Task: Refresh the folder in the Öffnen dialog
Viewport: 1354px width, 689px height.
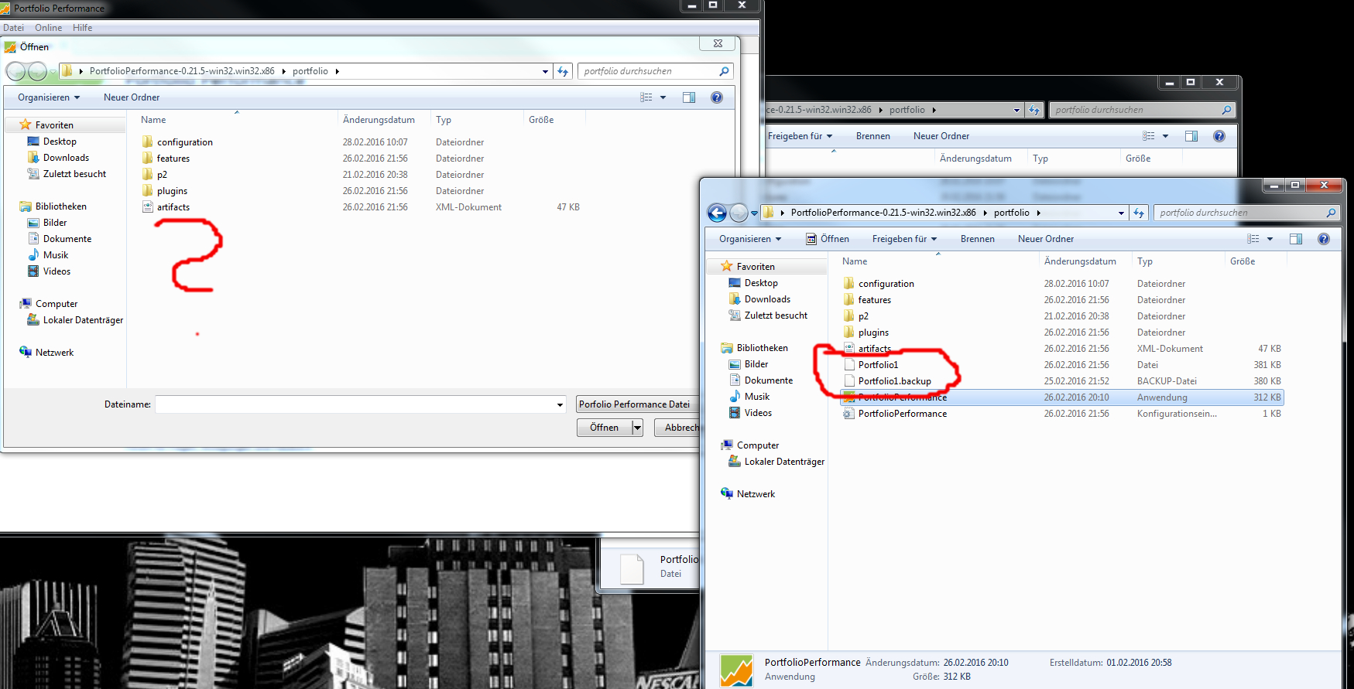Action: pyautogui.click(x=563, y=71)
